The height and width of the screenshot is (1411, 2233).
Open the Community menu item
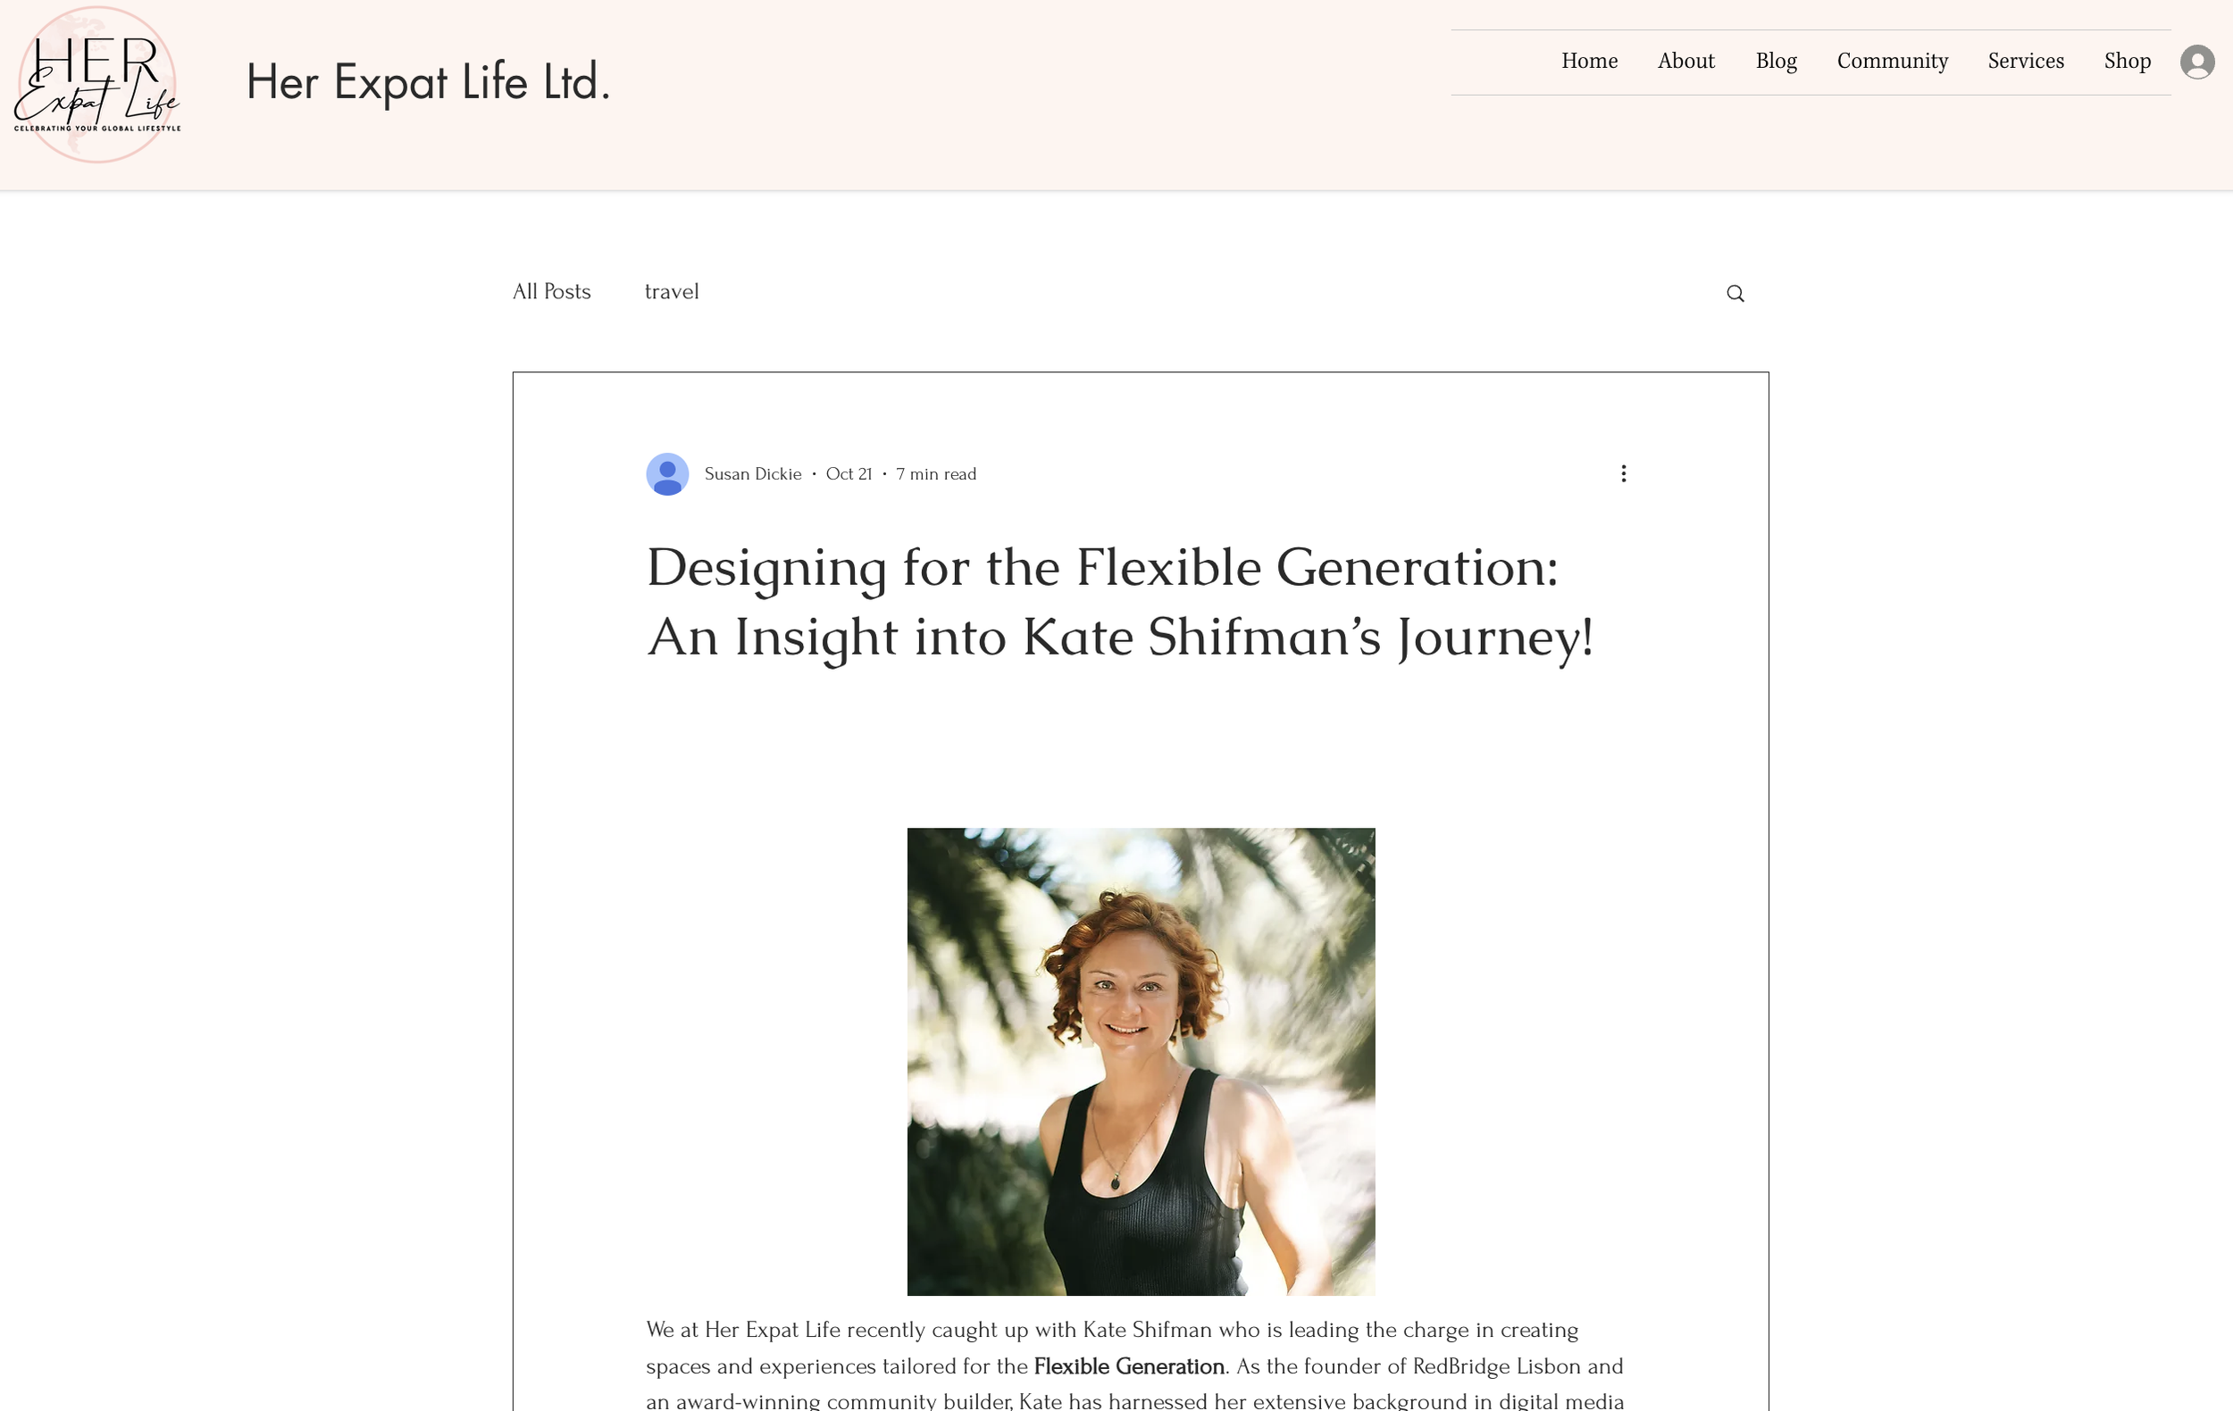click(1892, 62)
